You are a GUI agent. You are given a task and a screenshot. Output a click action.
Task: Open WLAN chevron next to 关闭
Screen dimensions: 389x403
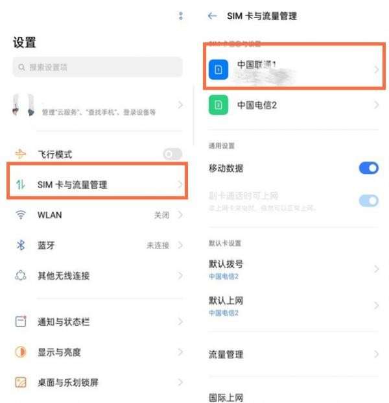(x=180, y=215)
